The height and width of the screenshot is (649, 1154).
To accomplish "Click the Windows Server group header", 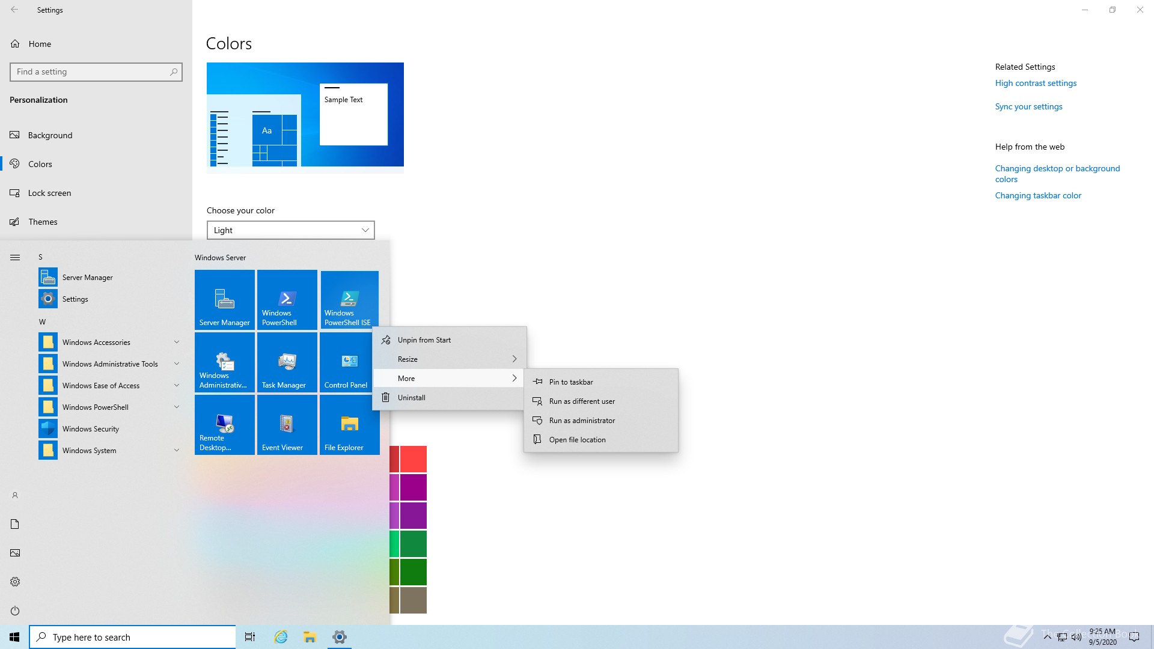I will (x=220, y=257).
